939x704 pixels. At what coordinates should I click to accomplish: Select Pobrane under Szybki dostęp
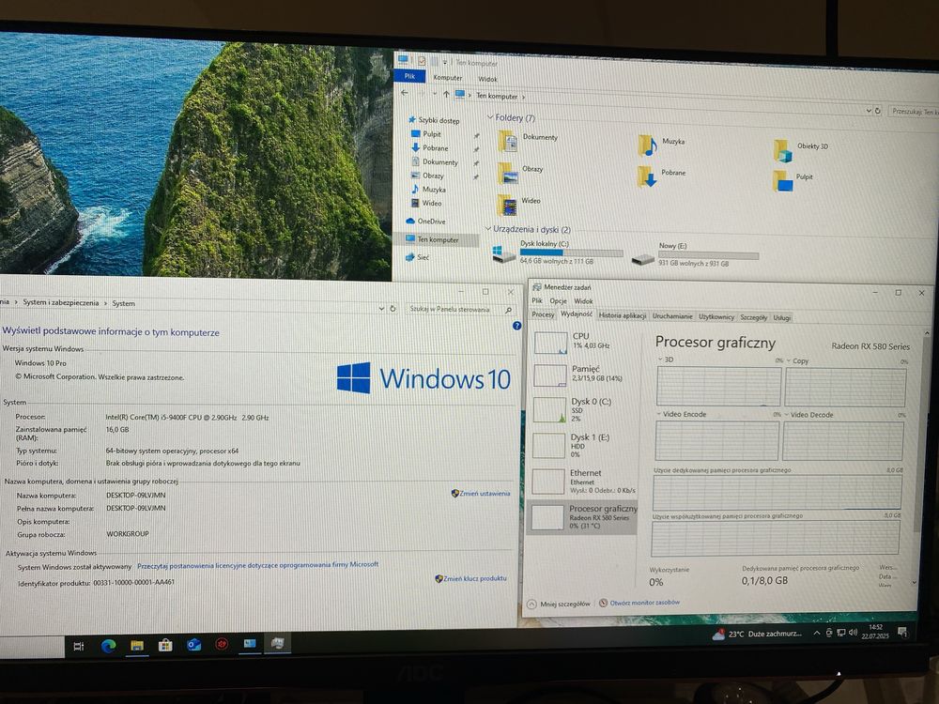pos(429,148)
